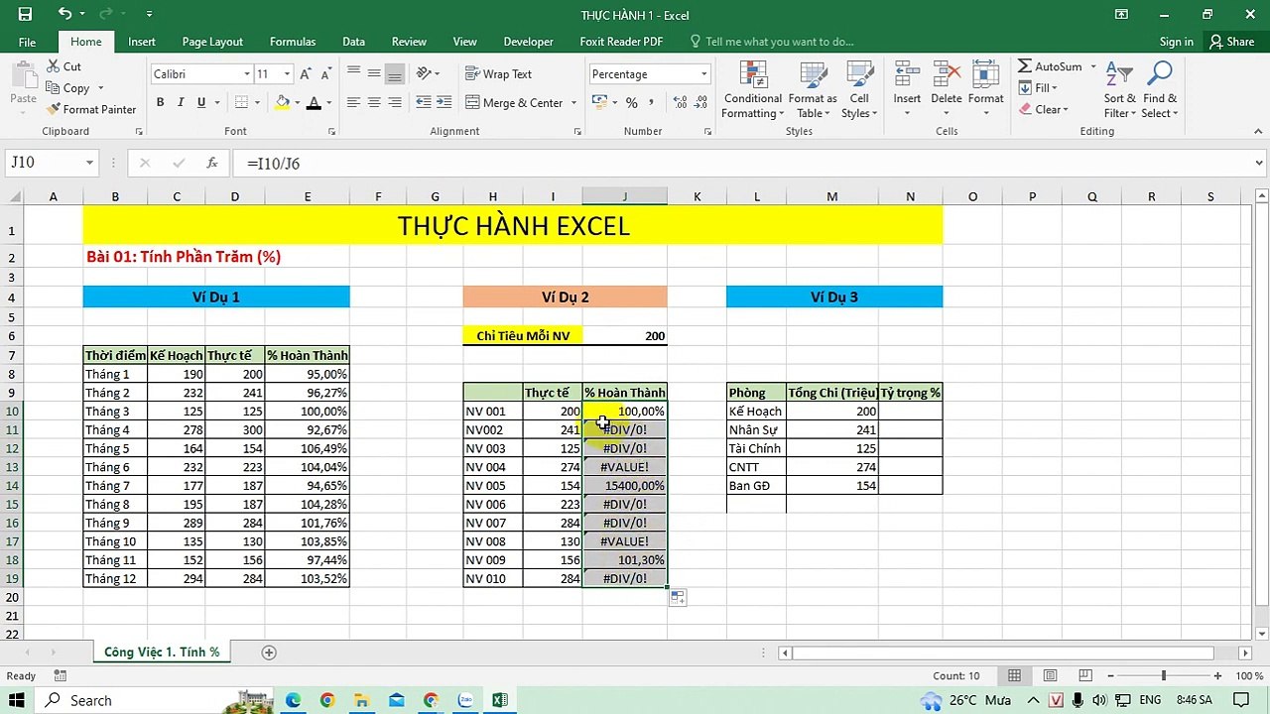
Task: Open Format as Table gallery
Action: [813, 90]
